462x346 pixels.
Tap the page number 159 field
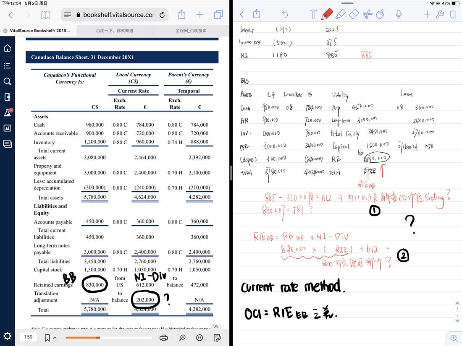(29, 337)
